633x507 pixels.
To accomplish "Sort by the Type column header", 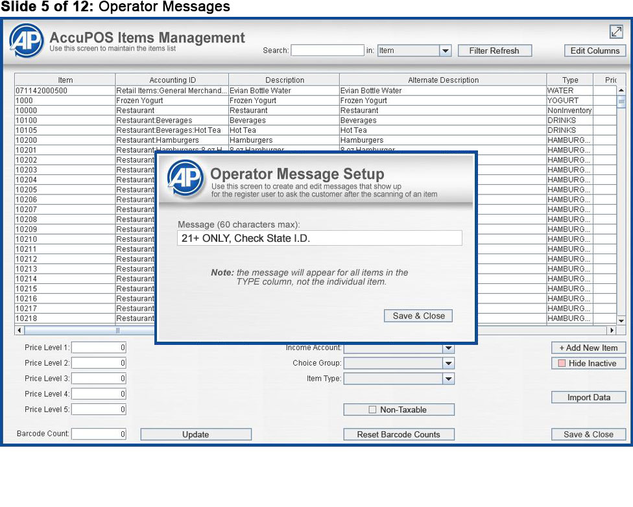I will coord(570,80).
